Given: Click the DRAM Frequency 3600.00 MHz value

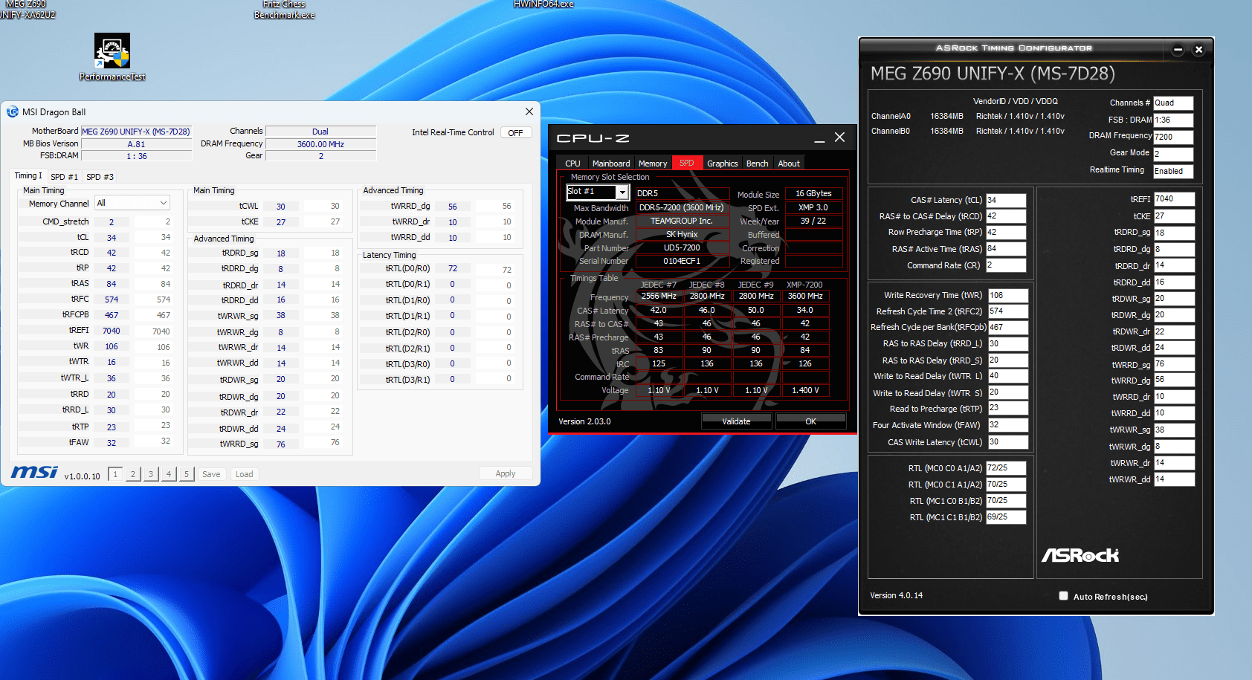Looking at the screenshot, I should point(320,144).
